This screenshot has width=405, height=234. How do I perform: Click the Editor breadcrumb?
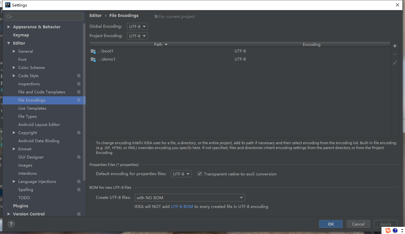point(96,16)
